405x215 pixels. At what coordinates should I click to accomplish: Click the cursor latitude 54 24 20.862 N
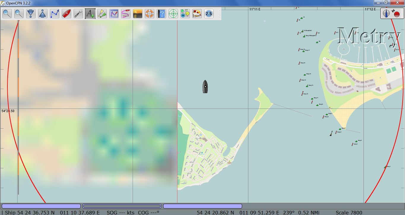[215, 212]
